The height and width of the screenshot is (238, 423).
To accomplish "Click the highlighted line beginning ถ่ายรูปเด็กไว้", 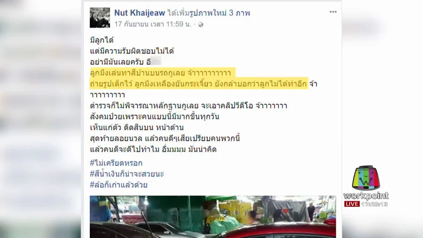I will pos(199,84).
